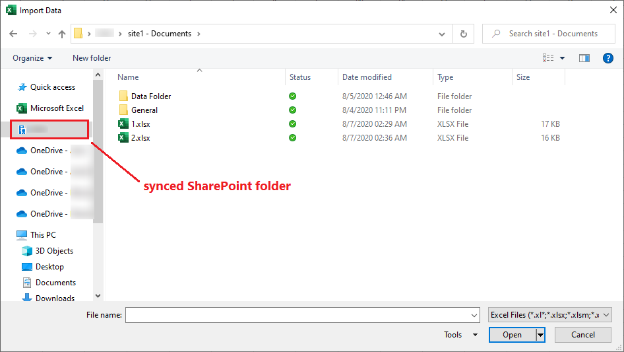Click the 17 KB size cell
624x352 pixels.
(550, 124)
